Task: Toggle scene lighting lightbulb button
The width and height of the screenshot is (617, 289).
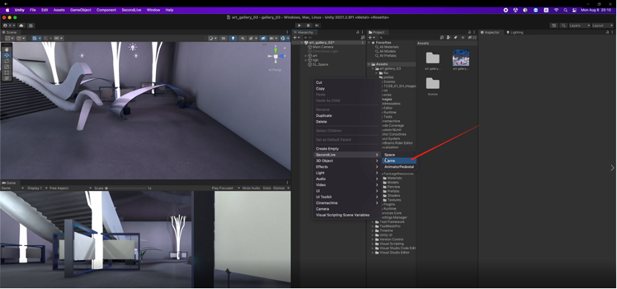Action: [233, 38]
